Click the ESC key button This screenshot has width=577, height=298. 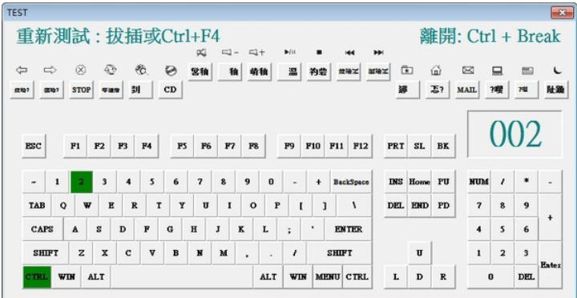pyautogui.click(x=33, y=146)
